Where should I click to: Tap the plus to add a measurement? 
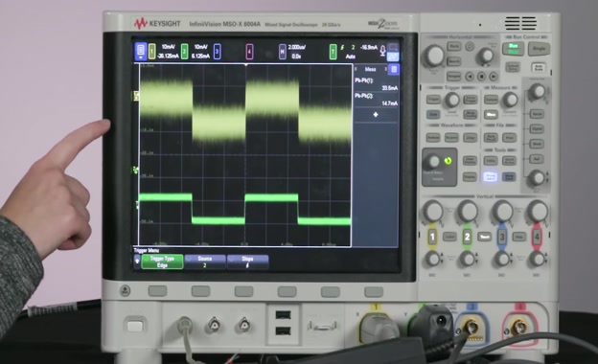point(376,114)
